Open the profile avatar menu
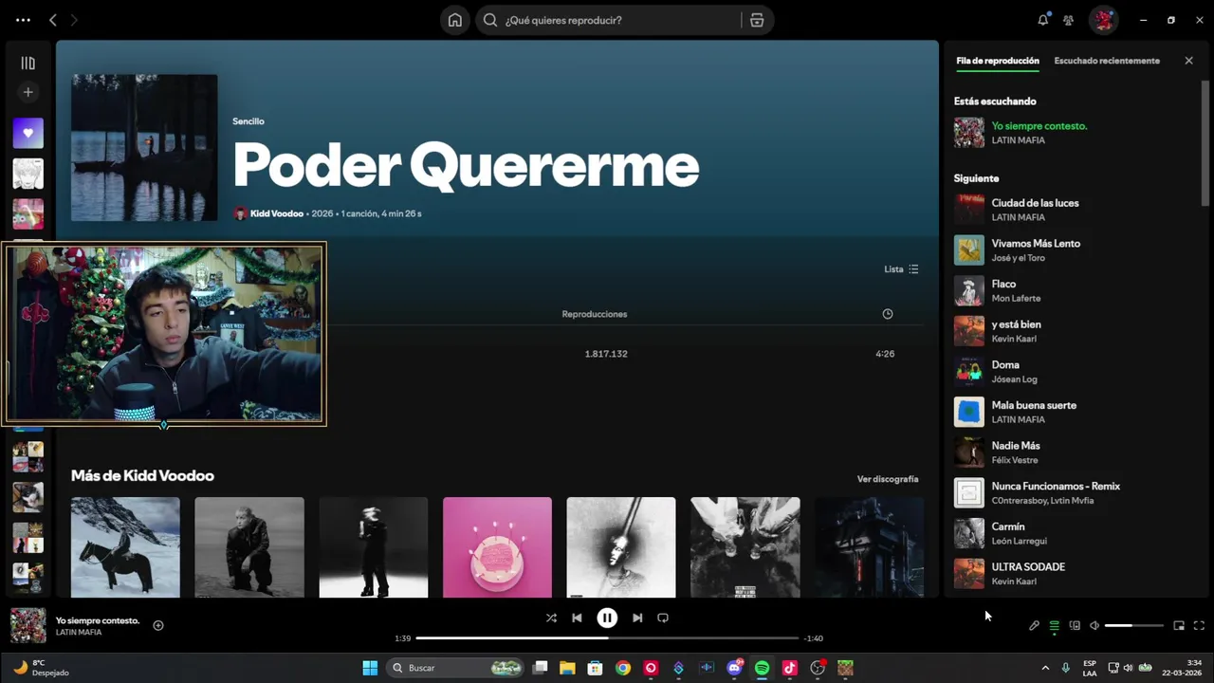The height and width of the screenshot is (683, 1214). tap(1103, 20)
